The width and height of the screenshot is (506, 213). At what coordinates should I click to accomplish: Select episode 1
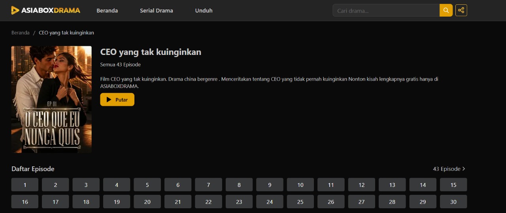(25, 185)
